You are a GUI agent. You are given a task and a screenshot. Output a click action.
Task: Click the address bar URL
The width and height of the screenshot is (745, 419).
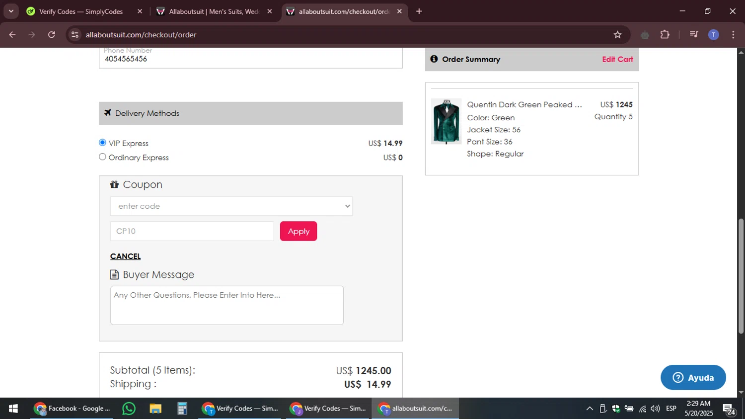click(x=141, y=35)
